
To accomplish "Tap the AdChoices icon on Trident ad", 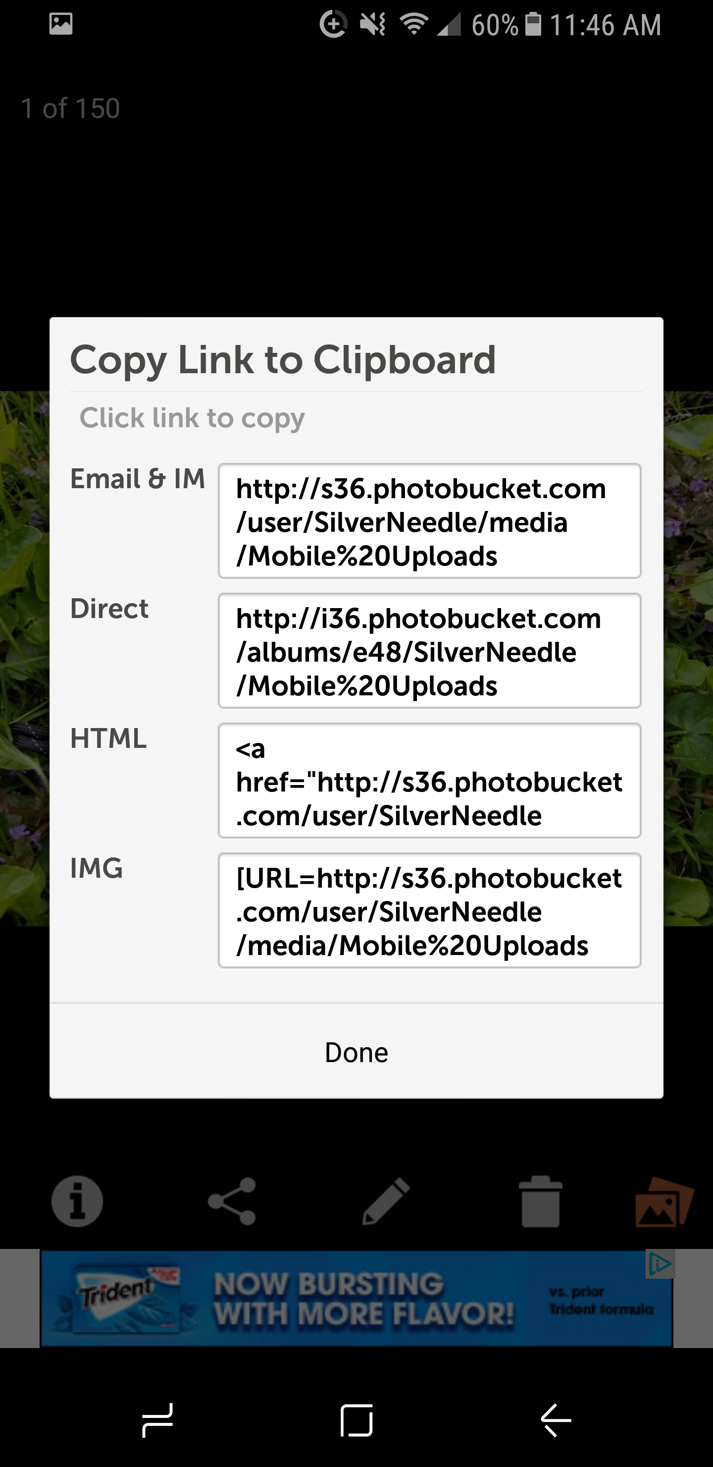I will click(660, 1265).
